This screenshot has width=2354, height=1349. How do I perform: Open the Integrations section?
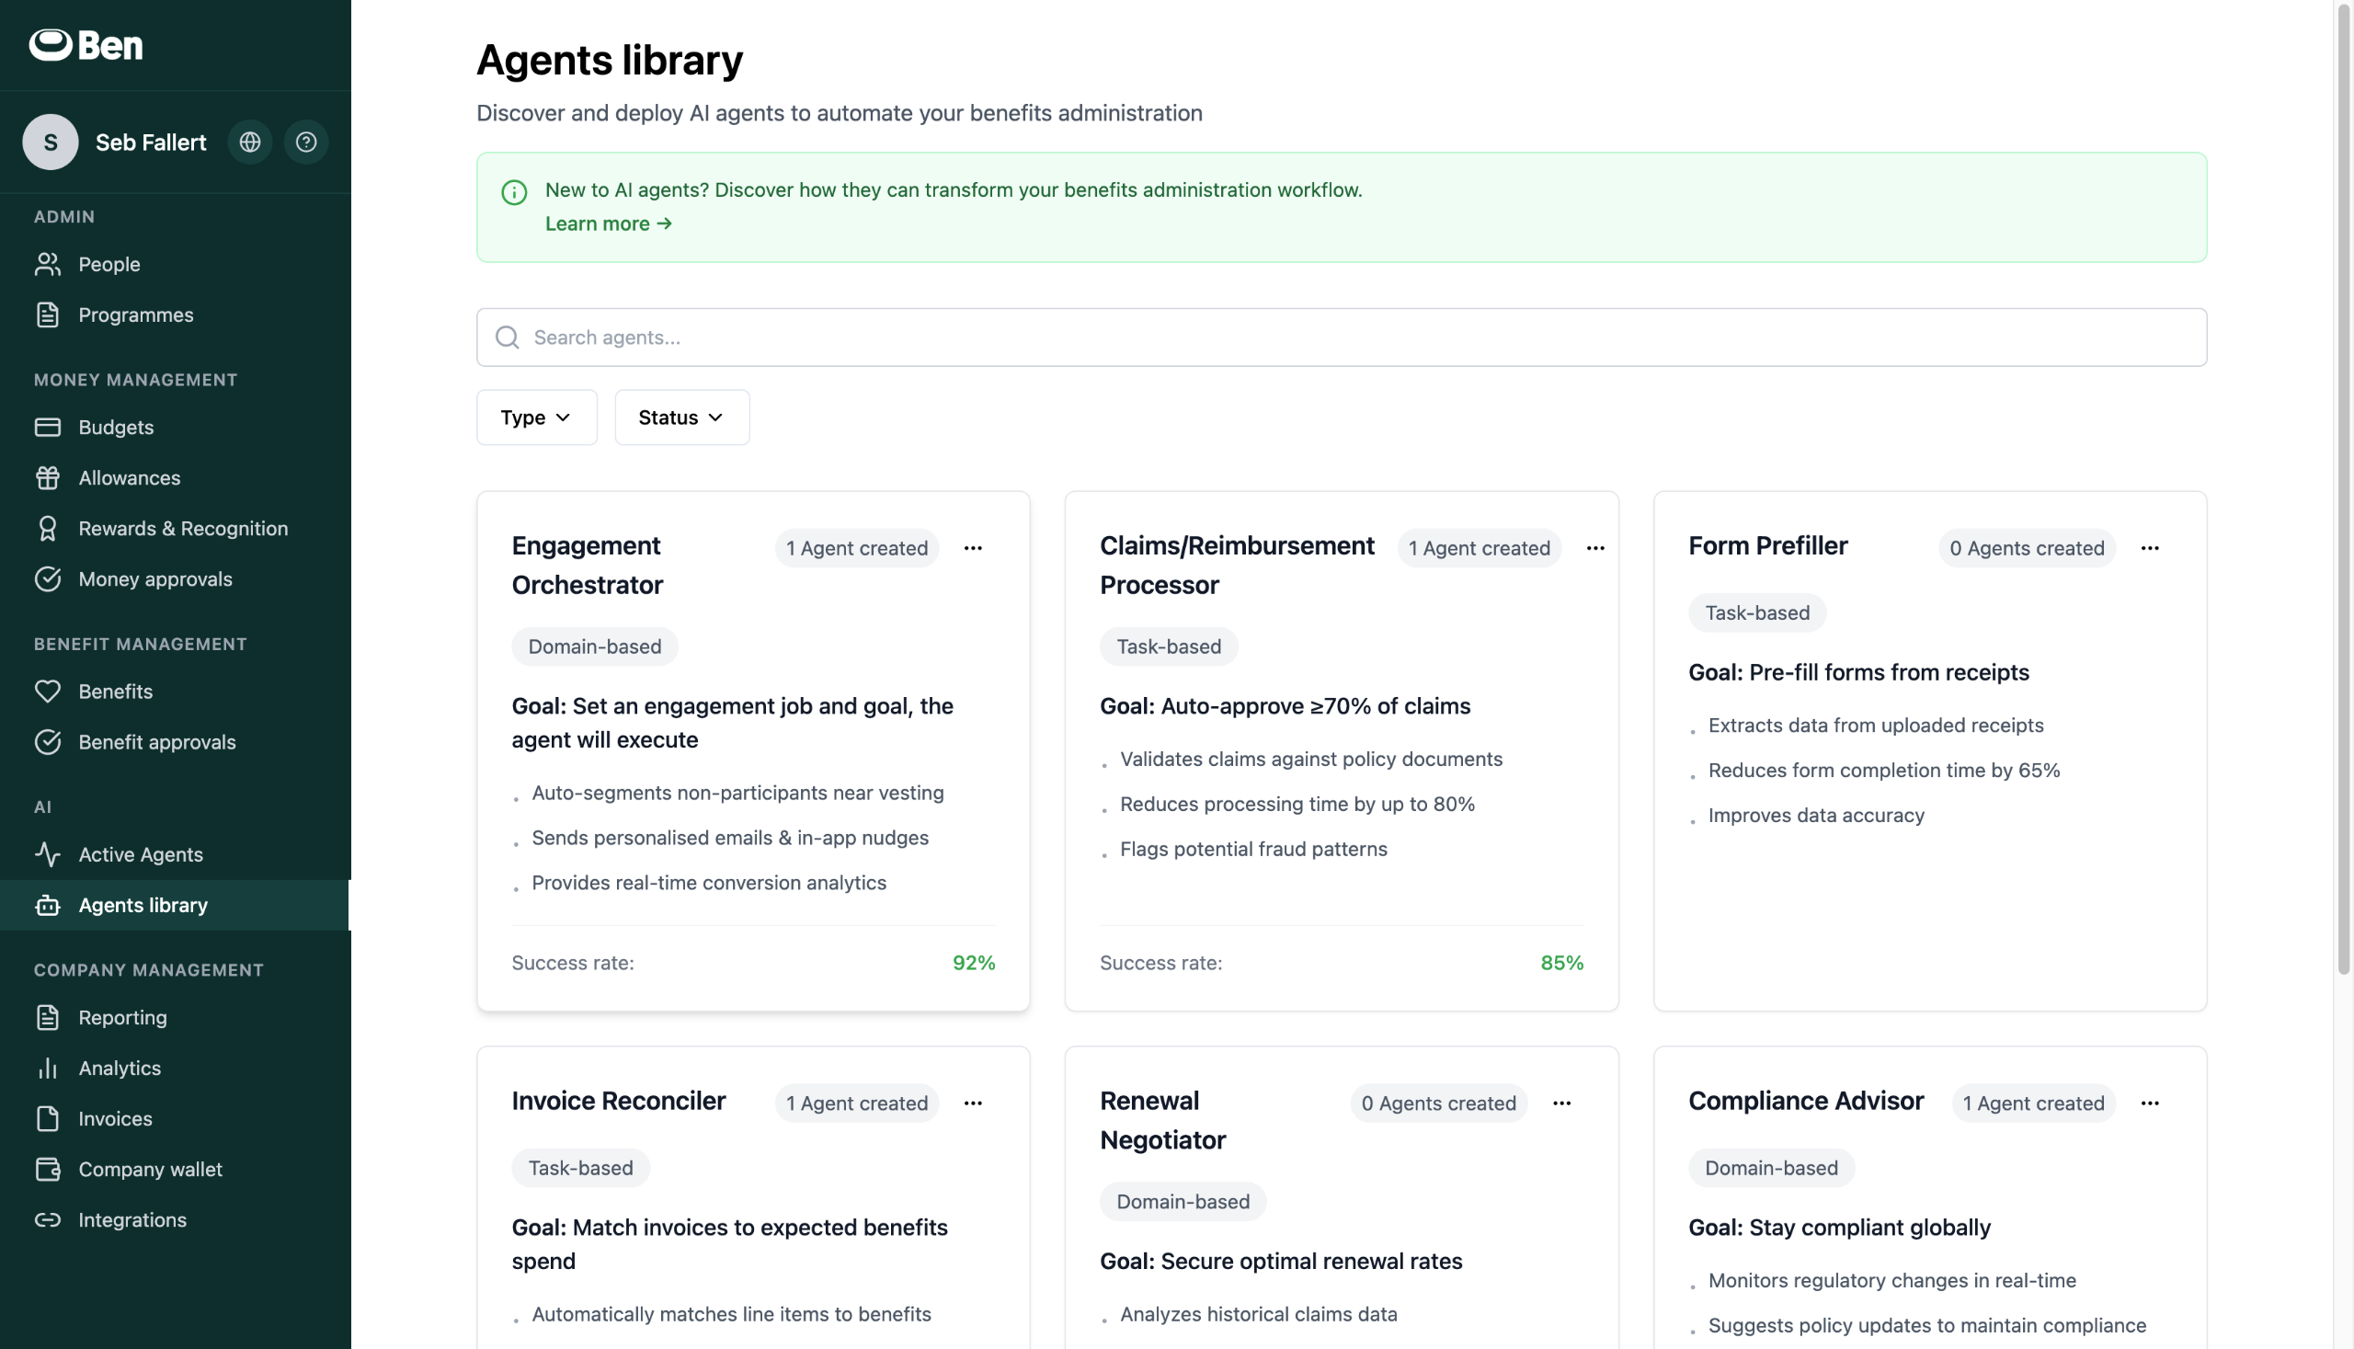point(131,1219)
